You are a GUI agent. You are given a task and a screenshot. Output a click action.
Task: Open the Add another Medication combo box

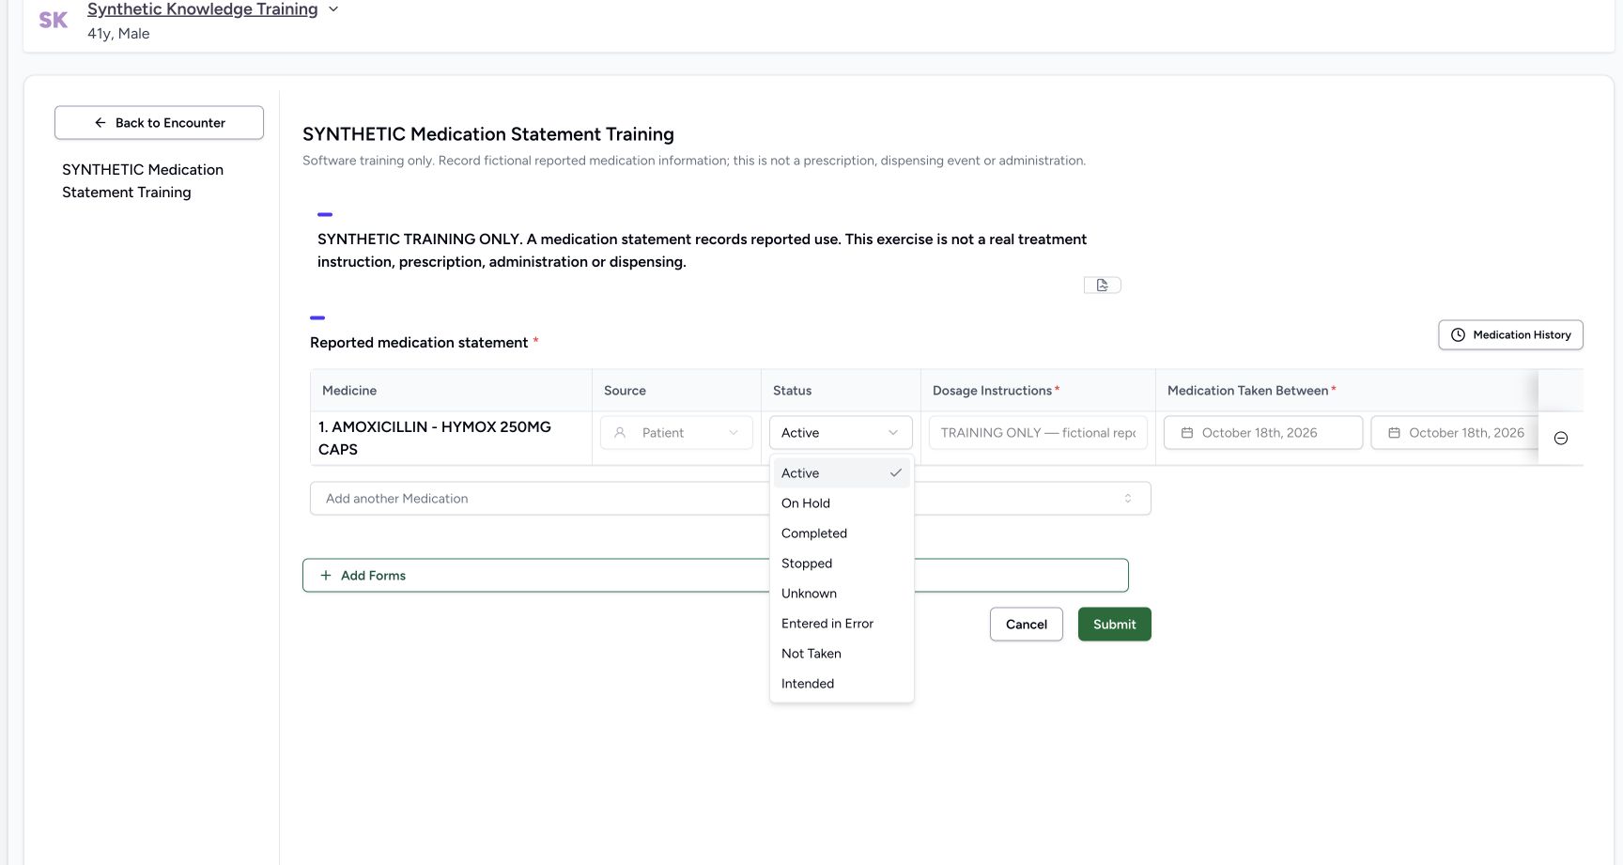[x=730, y=499]
